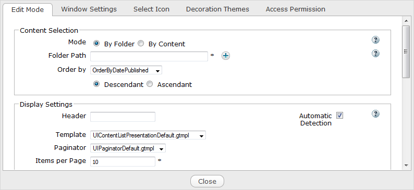Uncheck the Automatic Detection checkbox
Image resolution: width=414 pixels, height=190 pixels.
pyautogui.click(x=339, y=116)
